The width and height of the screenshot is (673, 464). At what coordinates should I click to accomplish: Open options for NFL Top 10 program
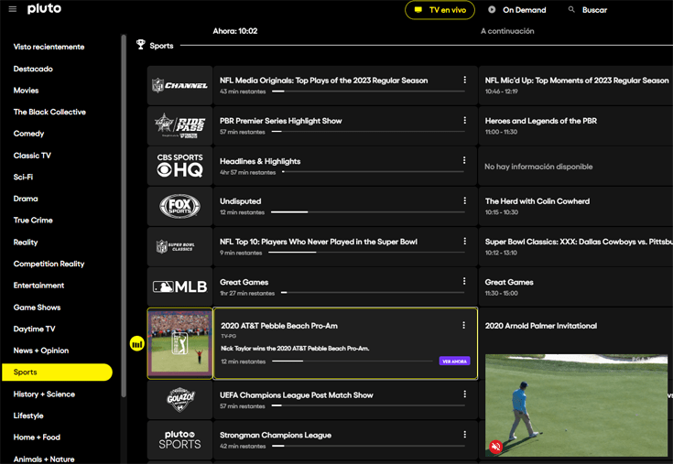[x=464, y=241]
